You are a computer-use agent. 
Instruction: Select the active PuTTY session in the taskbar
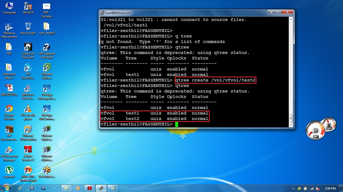tap(101, 188)
